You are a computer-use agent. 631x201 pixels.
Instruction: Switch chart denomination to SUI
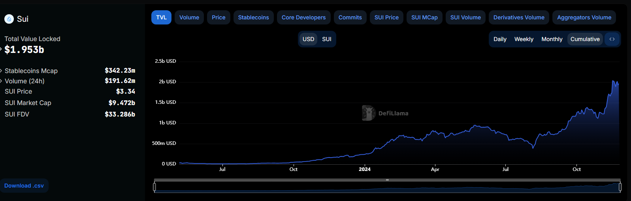click(x=326, y=39)
